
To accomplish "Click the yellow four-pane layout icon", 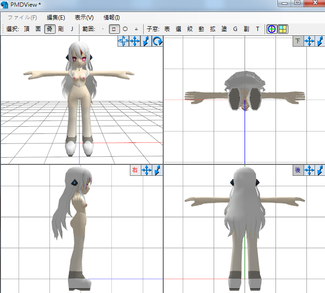I will click(x=283, y=29).
